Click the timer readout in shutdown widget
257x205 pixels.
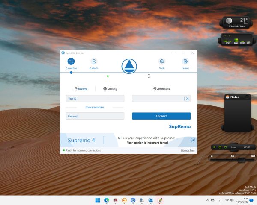tap(247, 147)
